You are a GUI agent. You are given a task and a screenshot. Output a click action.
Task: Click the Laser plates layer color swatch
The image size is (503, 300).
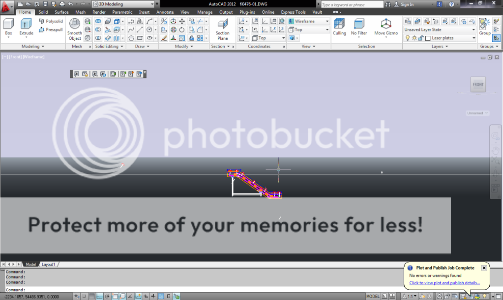click(x=428, y=38)
